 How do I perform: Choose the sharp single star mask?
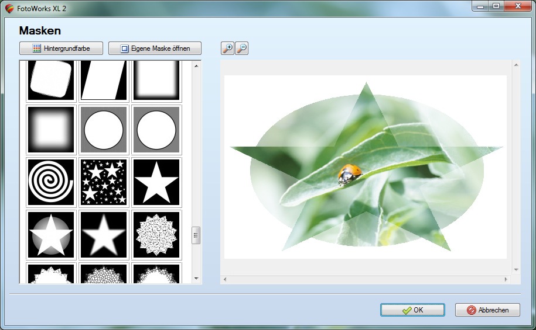[x=156, y=182]
